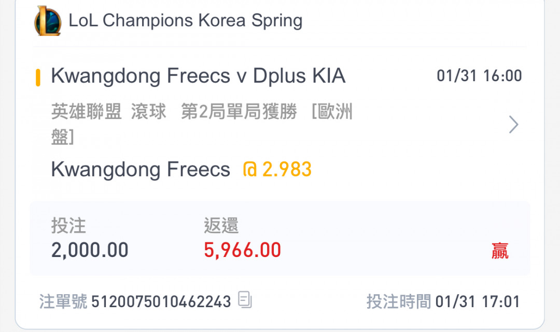This screenshot has height=332, width=560.
Task: Click the 返還 return label
Action: [x=221, y=226]
